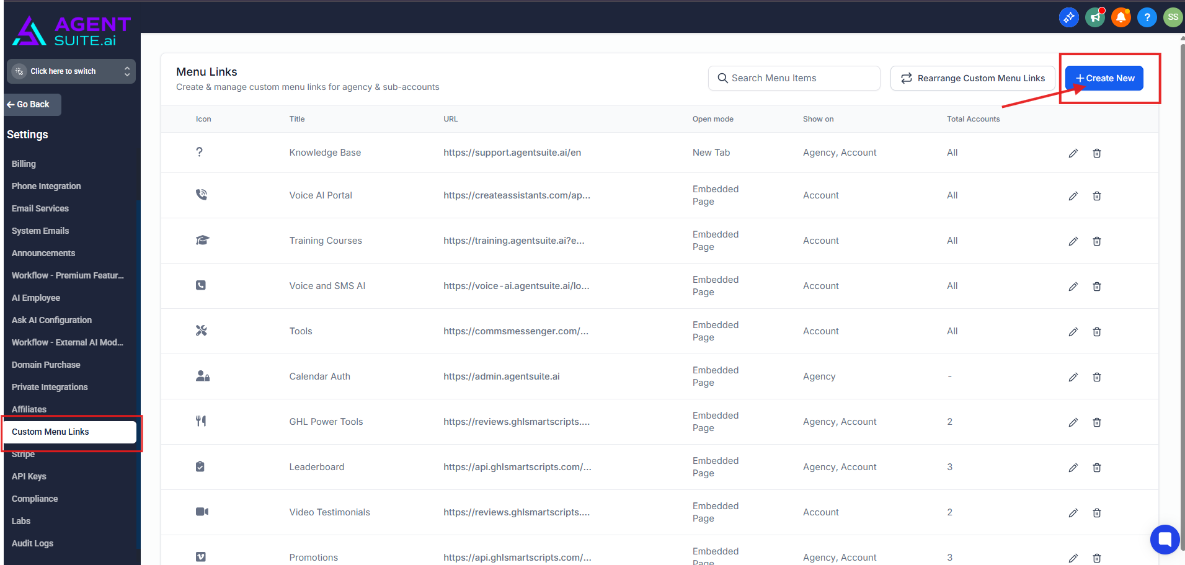Click the Calendar Auth admin URL
Screen dimensions: 1185x565
pyautogui.click(x=502, y=376)
